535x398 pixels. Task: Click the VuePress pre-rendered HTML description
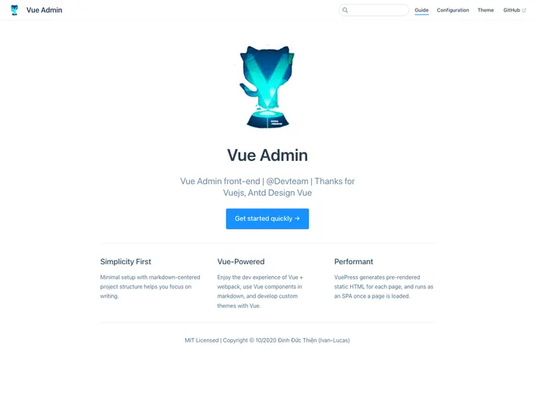[383, 287]
